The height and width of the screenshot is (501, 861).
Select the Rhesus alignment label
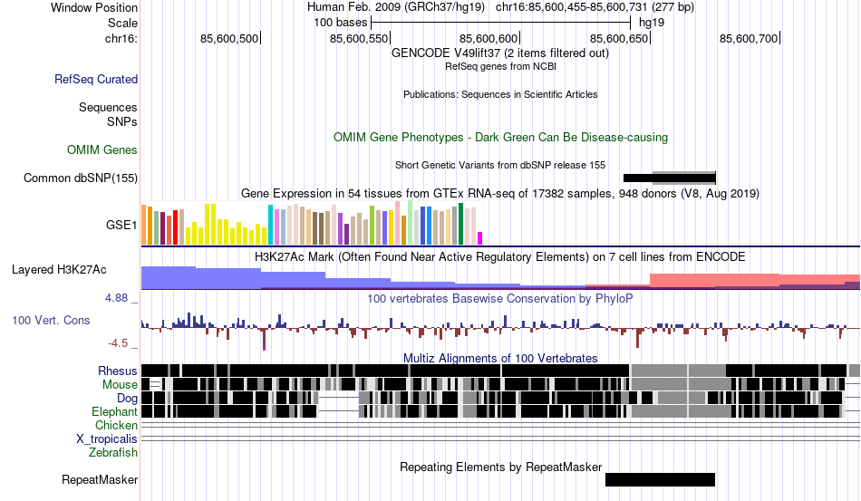118,371
